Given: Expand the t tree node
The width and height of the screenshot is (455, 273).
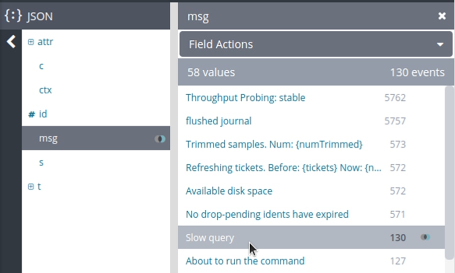Looking at the screenshot, I should (31, 187).
